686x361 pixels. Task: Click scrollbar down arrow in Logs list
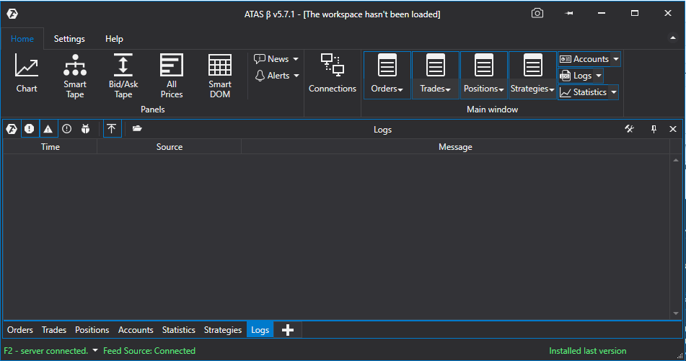[x=676, y=313]
